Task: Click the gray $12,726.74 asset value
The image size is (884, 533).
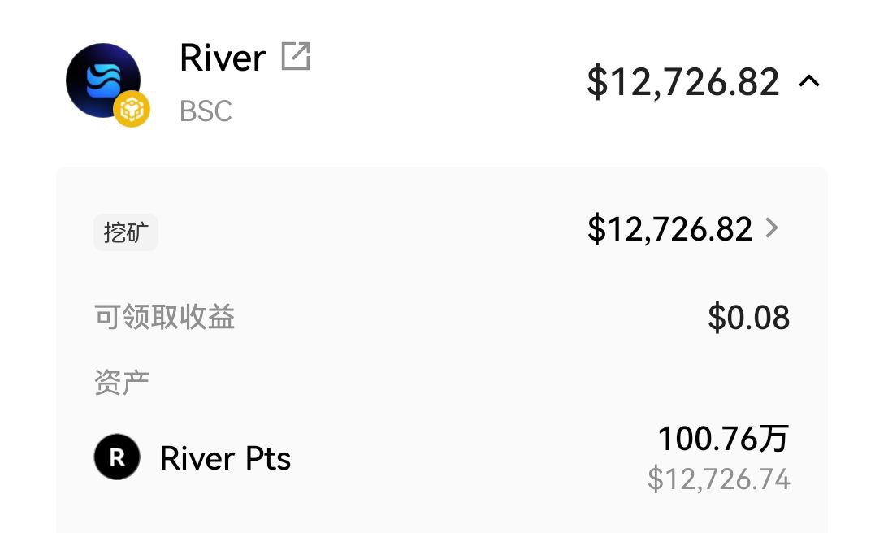Action: coord(718,479)
